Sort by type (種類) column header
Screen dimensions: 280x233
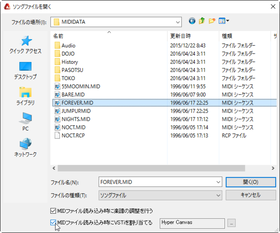[245, 36]
